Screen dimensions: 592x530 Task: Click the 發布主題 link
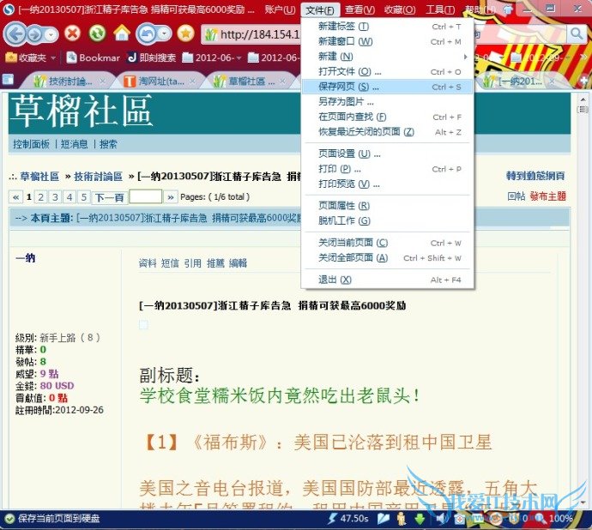point(547,196)
